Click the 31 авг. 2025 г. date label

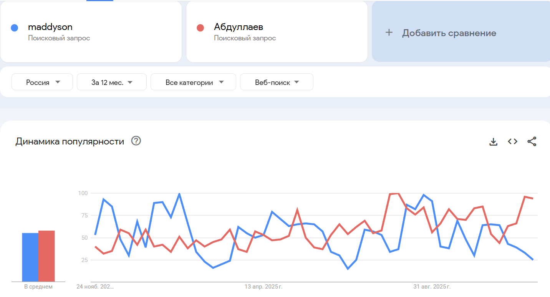tap(432, 287)
